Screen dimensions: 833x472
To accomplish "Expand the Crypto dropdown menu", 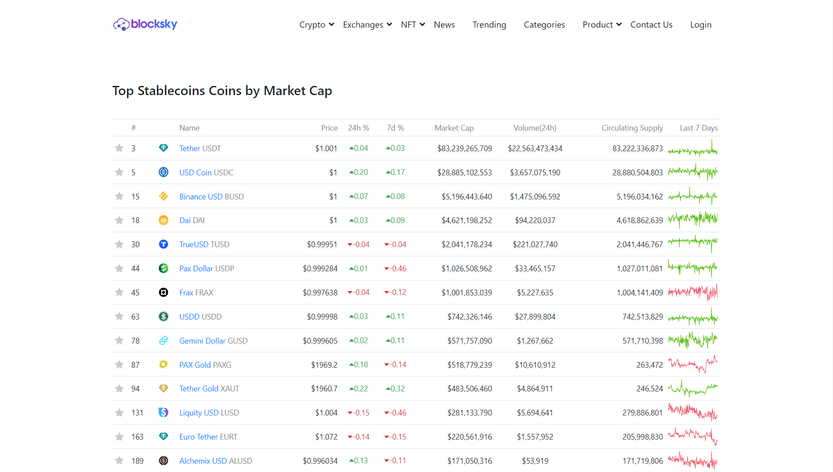I will (x=317, y=25).
